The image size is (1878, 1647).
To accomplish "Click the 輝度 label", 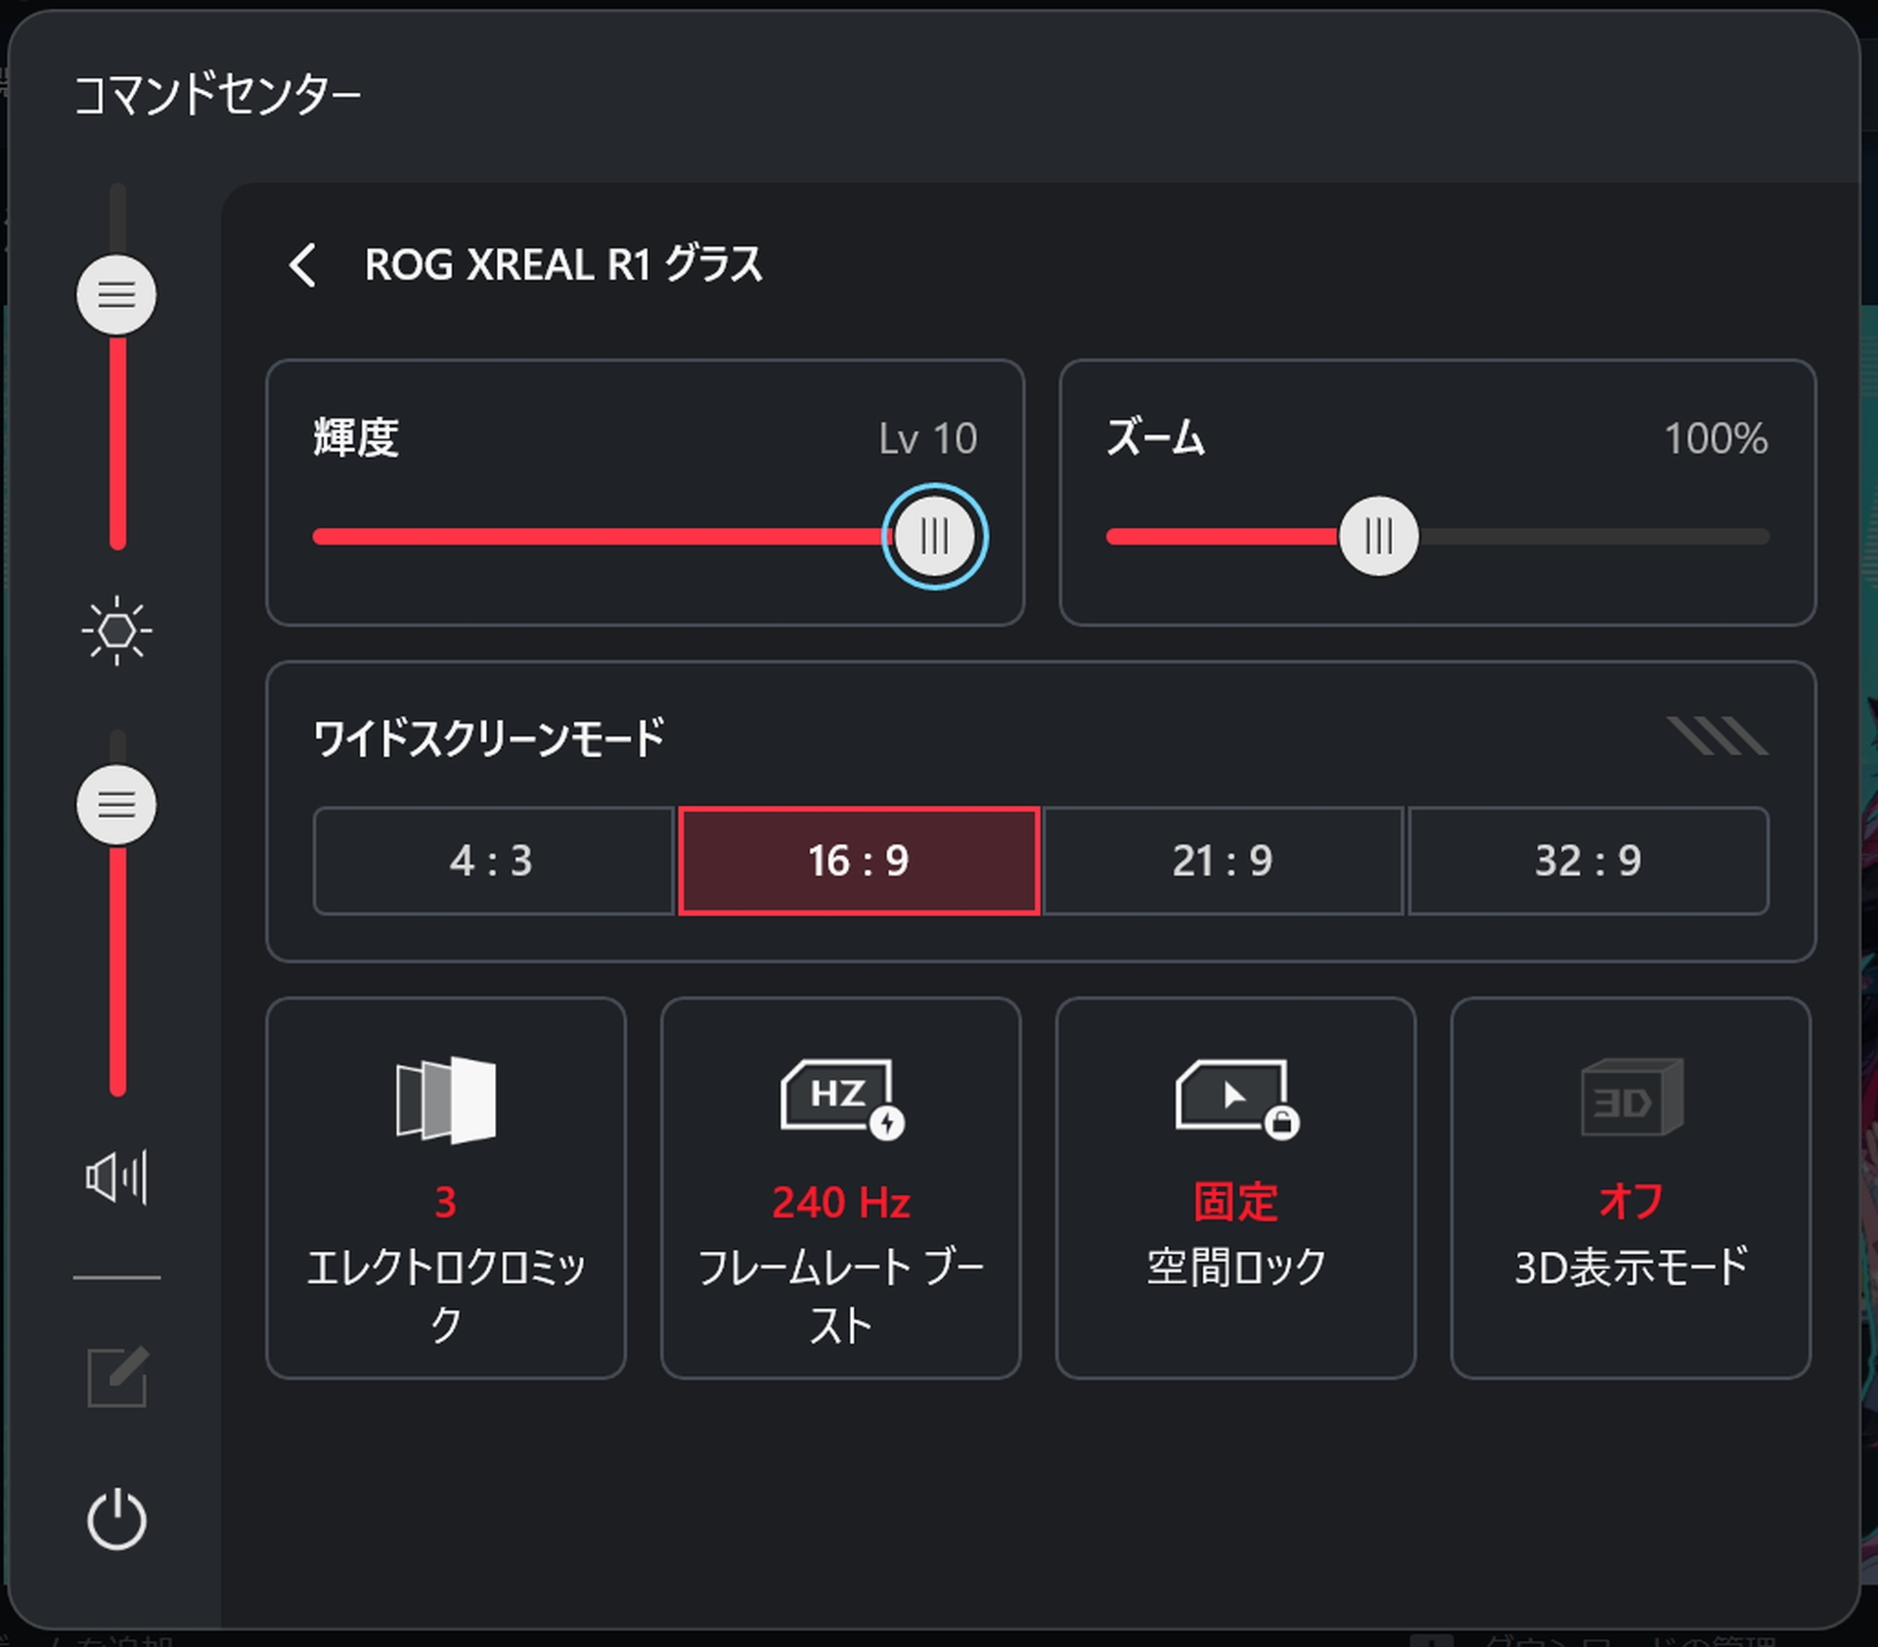I will (356, 437).
